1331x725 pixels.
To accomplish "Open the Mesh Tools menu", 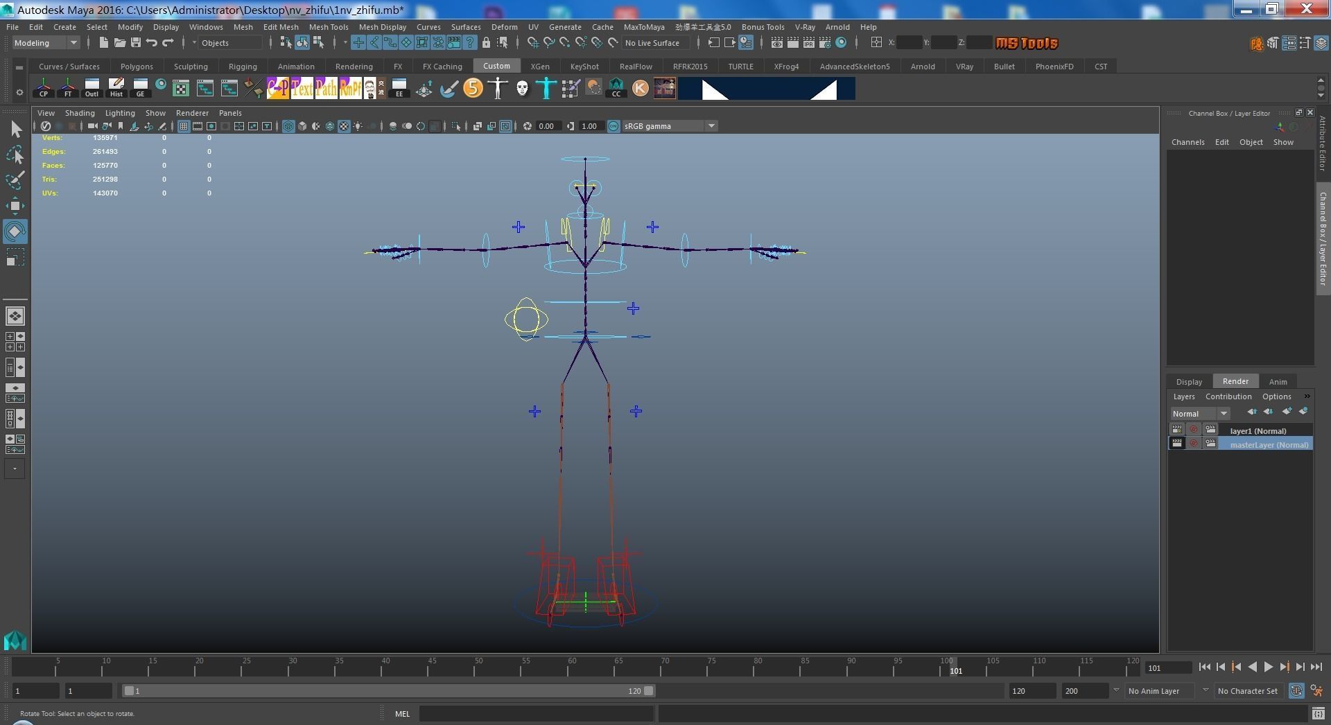I will tap(329, 27).
